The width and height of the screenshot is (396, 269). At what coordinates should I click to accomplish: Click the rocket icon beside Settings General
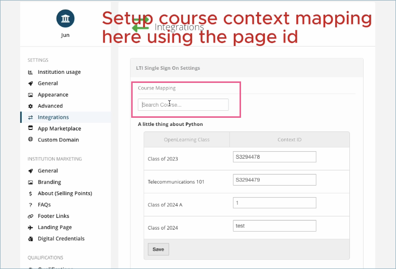pos(30,83)
